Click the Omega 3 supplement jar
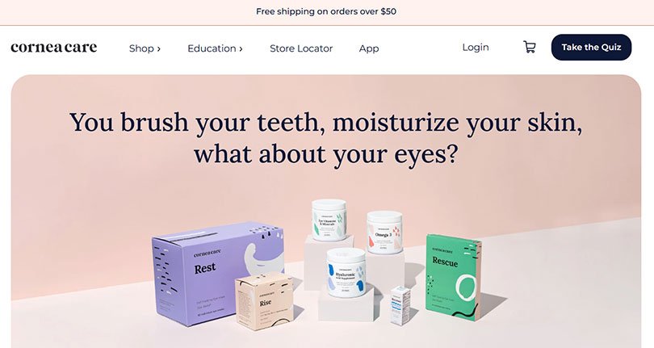 [384, 233]
